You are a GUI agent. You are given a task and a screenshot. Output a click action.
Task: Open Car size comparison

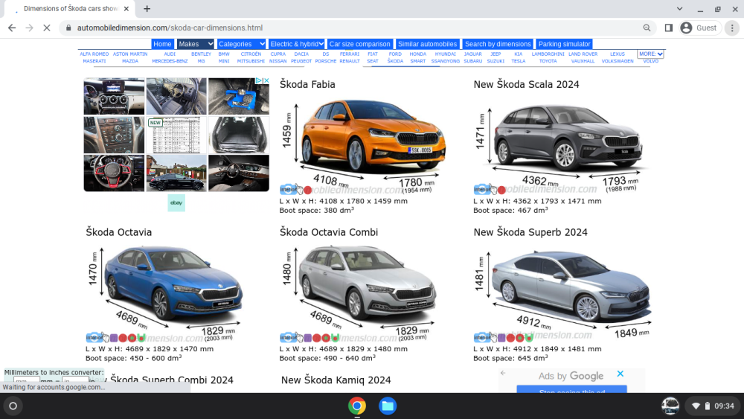coord(359,44)
